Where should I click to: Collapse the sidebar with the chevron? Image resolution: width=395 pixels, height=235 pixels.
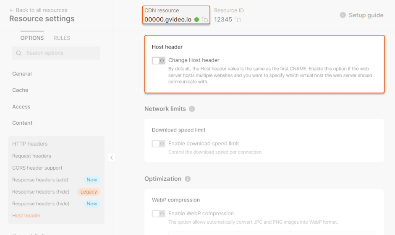[111, 158]
